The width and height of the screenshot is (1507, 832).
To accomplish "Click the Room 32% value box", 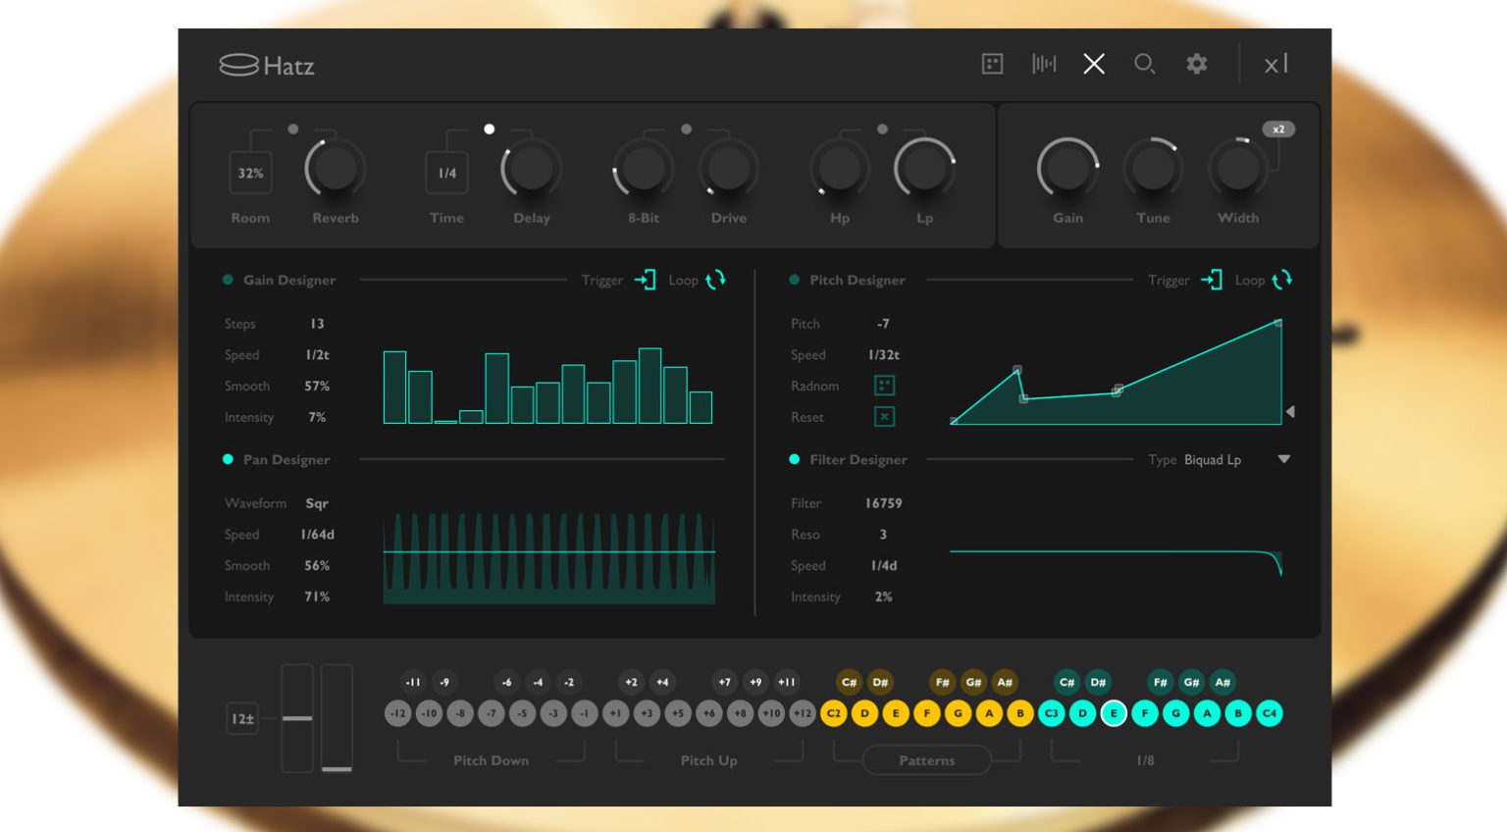I will coord(250,173).
